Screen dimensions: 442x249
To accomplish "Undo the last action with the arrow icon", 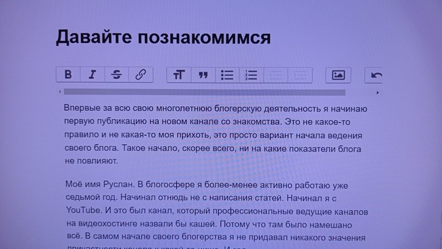I will click(375, 76).
